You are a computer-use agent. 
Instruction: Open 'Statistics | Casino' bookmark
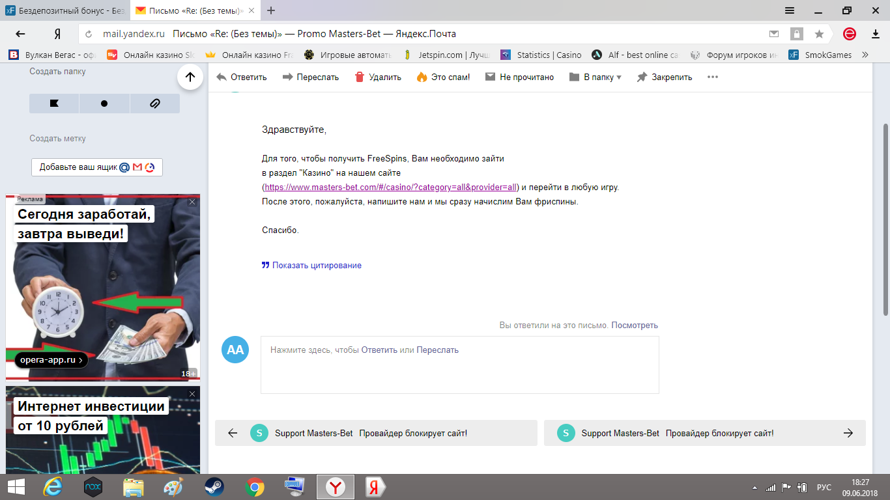click(x=541, y=55)
